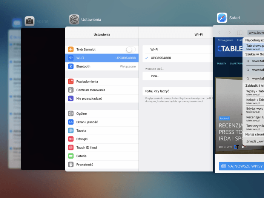
Task: Click the speaker icon for Dźwięki
Action: (71, 139)
